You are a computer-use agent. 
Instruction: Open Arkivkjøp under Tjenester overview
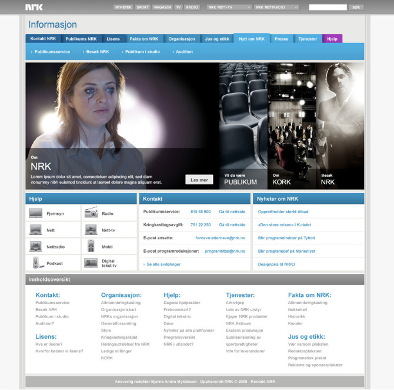coord(235,302)
